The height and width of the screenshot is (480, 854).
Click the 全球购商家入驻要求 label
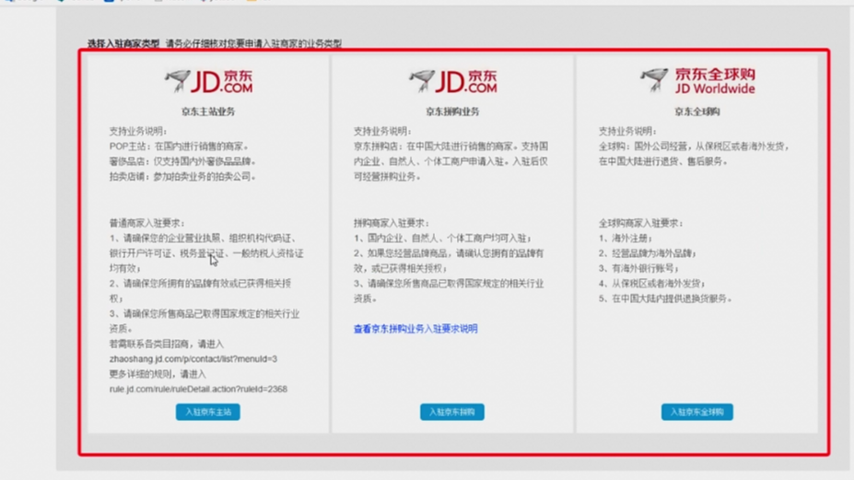(x=641, y=223)
